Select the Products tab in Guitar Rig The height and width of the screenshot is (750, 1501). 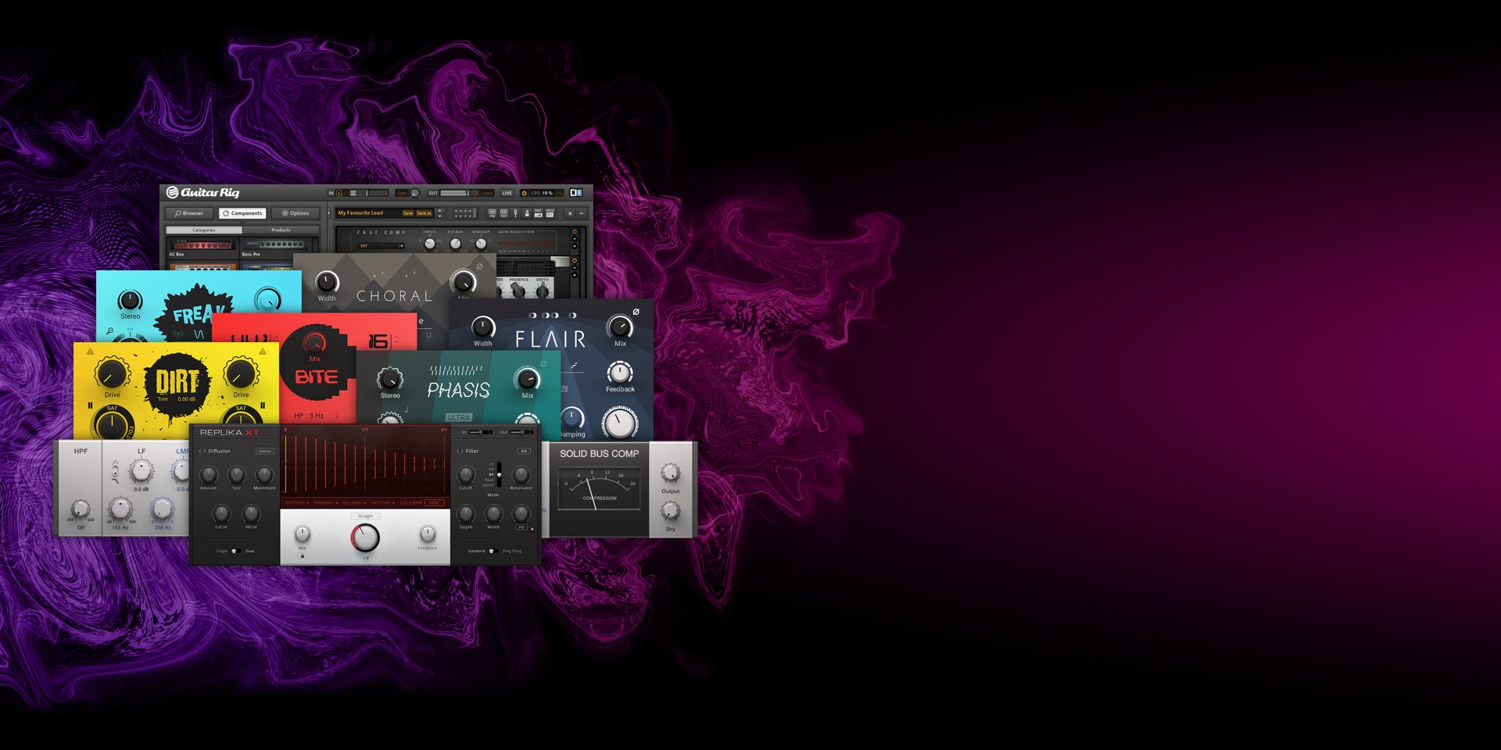[281, 230]
